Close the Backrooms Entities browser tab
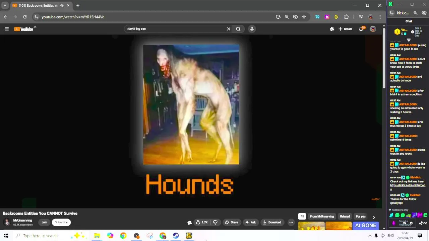 (68, 5)
